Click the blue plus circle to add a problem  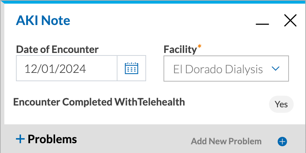[x=282, y=141]
